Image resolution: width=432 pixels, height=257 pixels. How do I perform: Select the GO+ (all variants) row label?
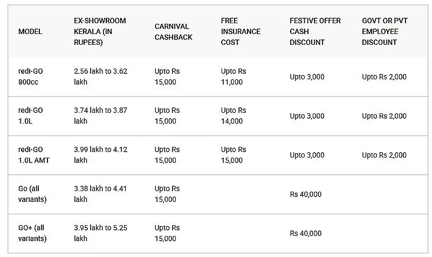(32, 233)
